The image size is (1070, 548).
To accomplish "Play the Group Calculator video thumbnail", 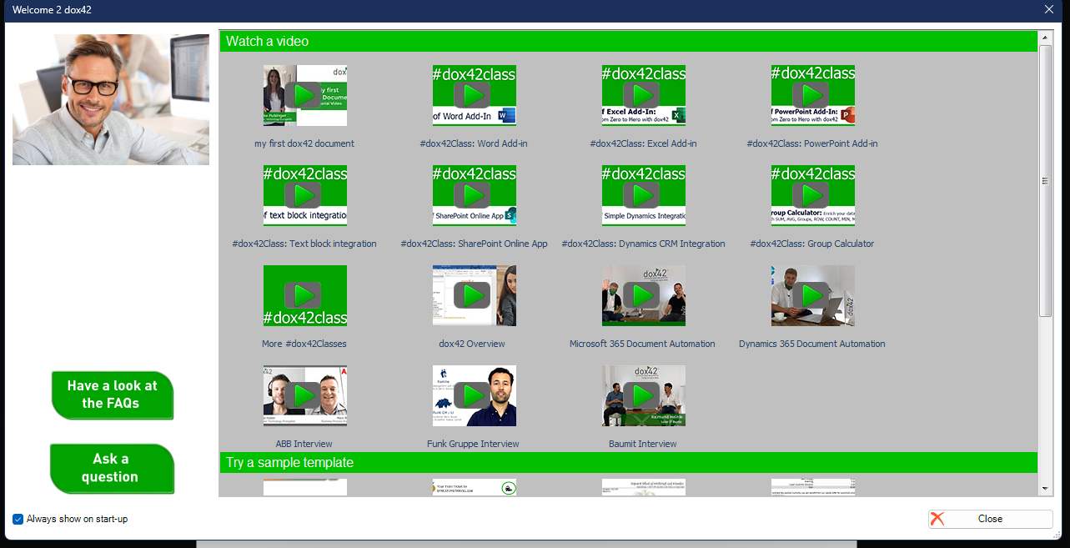I will coord(812,195).
